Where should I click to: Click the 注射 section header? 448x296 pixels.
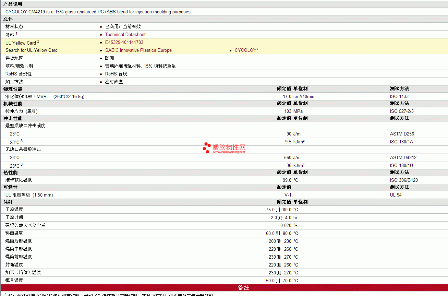click(8, 202)
